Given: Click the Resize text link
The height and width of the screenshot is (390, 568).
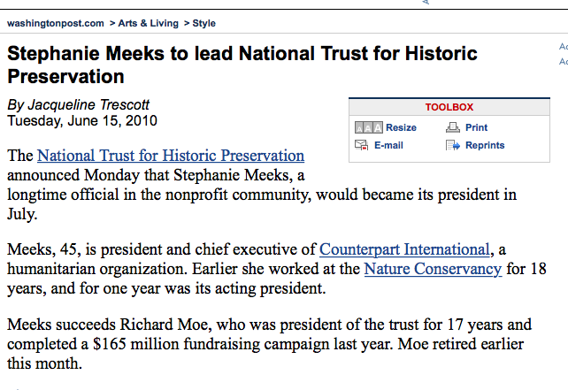Looking at the screenshot, I should [x=401, y=128].
